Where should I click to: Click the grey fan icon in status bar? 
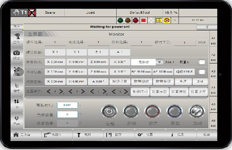click(x=151, y=20)
